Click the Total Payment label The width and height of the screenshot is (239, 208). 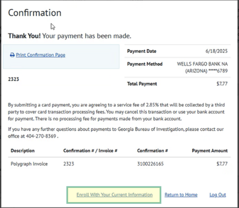pos(142,84)
